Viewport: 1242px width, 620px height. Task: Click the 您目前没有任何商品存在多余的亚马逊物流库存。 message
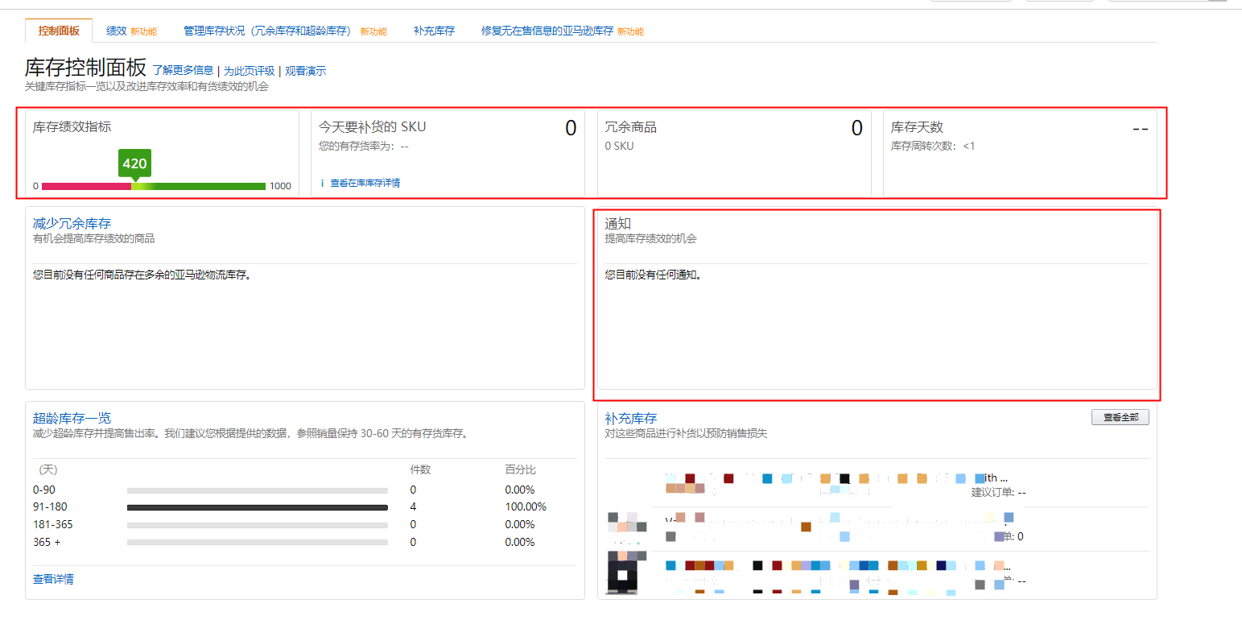pos(142,275)
